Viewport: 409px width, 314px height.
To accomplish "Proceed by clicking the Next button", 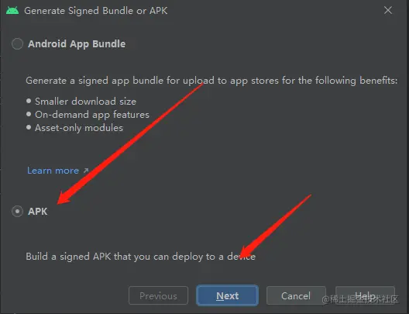I will [x=227, y=295].
